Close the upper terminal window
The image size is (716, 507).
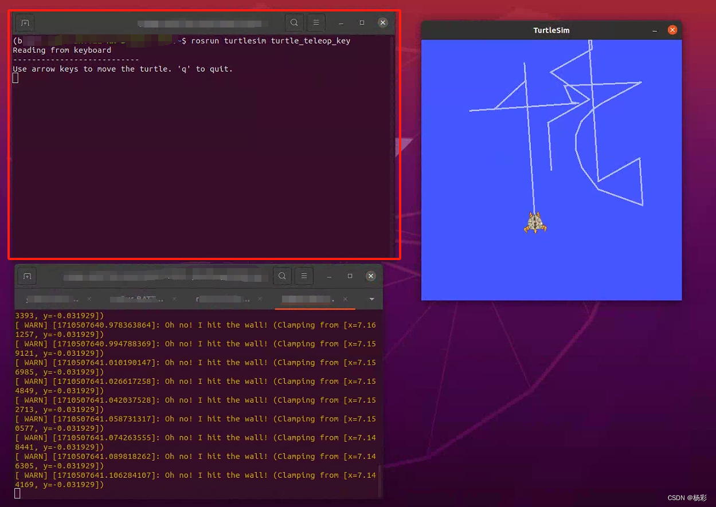point(383,23)
